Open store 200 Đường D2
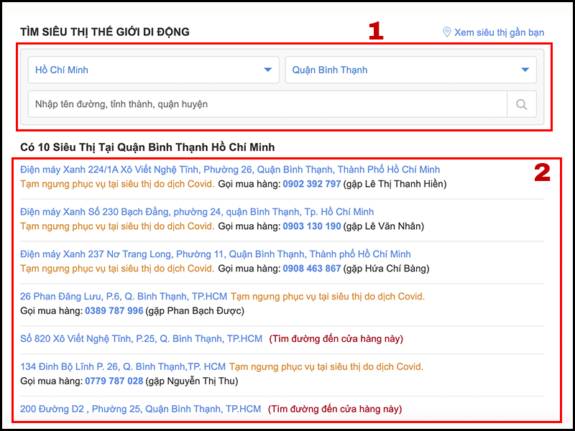 pyautogui.click(x=140, y=409)
